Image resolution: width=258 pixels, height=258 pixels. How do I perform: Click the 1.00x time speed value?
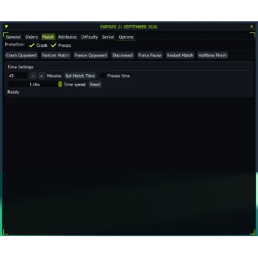point(35,84)
